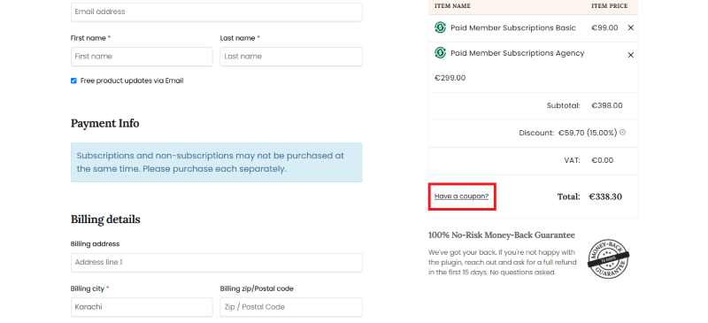The height and width of the screenshot is (323, 708).
Task: Click the Paid Member Subscriptions Agency icon
Action: coord(440,53)
